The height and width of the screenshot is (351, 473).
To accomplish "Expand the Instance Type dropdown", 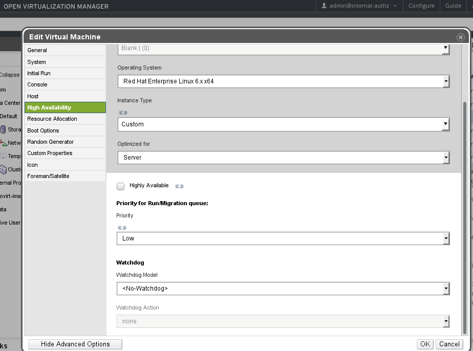I will coord(283,124).
